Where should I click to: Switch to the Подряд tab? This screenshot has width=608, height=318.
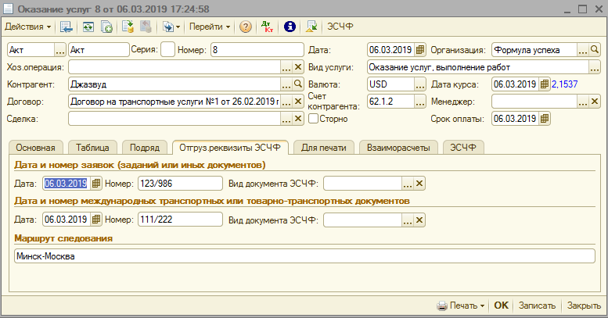[145, 148]
